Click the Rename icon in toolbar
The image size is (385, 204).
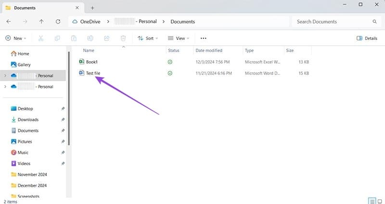pos(90,38)
